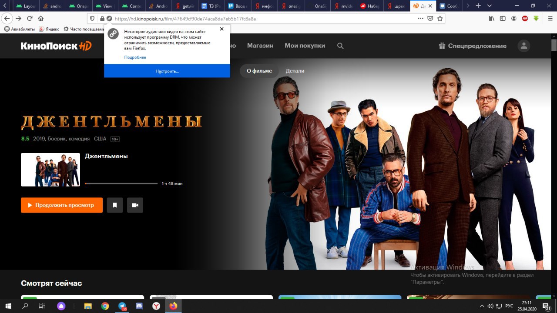The height and width of the screenshot is (313, 557).
Task: Open a new browser tab with plus
Action: click(x=478, y=6)
